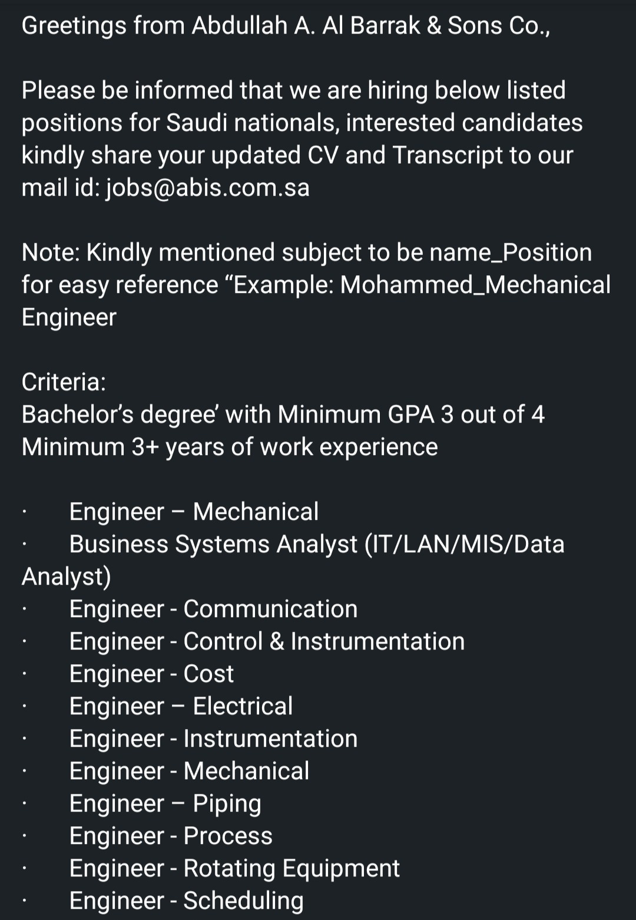Select the Engineer – Piping position
Viewport: 636px width, 920px height.
[x=165, y=803]
